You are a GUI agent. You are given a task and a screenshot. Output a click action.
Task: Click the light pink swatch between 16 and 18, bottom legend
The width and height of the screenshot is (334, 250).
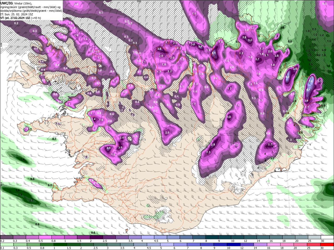[x=273, y=245]
